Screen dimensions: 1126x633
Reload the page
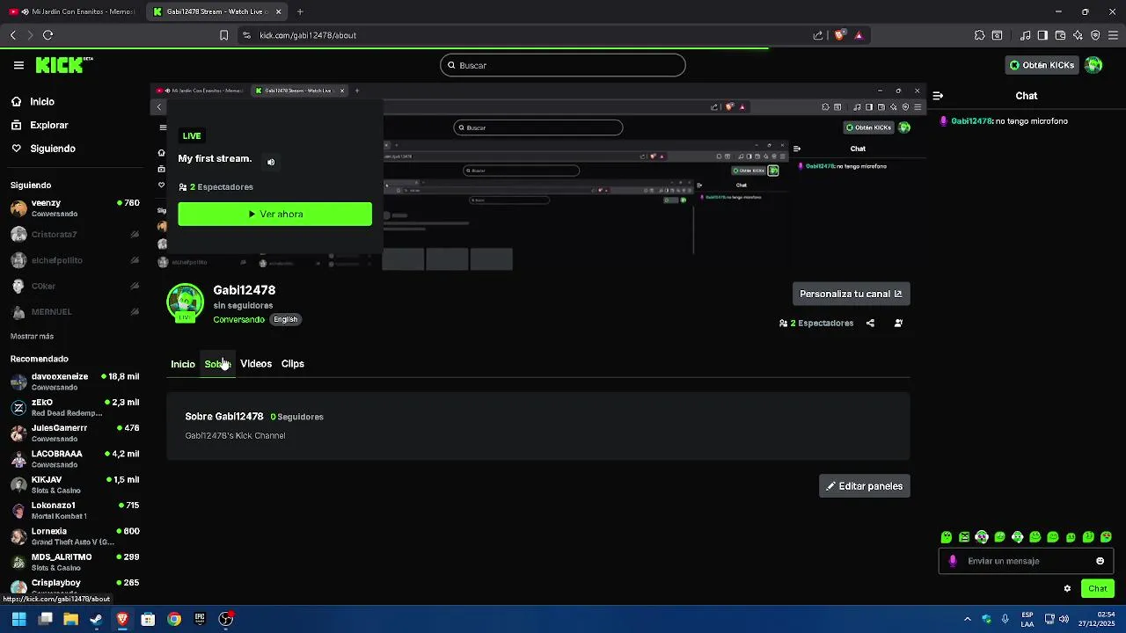tap(48, 35)
